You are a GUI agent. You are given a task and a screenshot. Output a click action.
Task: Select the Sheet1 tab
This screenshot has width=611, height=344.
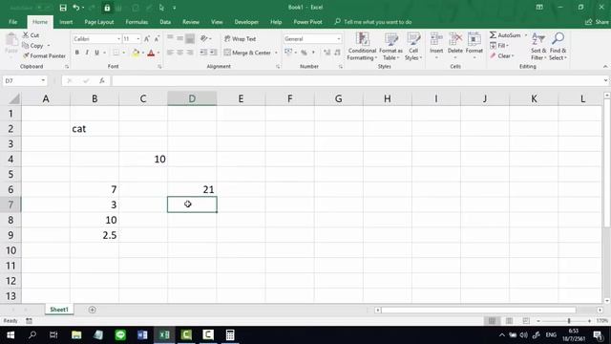(59, 310)
